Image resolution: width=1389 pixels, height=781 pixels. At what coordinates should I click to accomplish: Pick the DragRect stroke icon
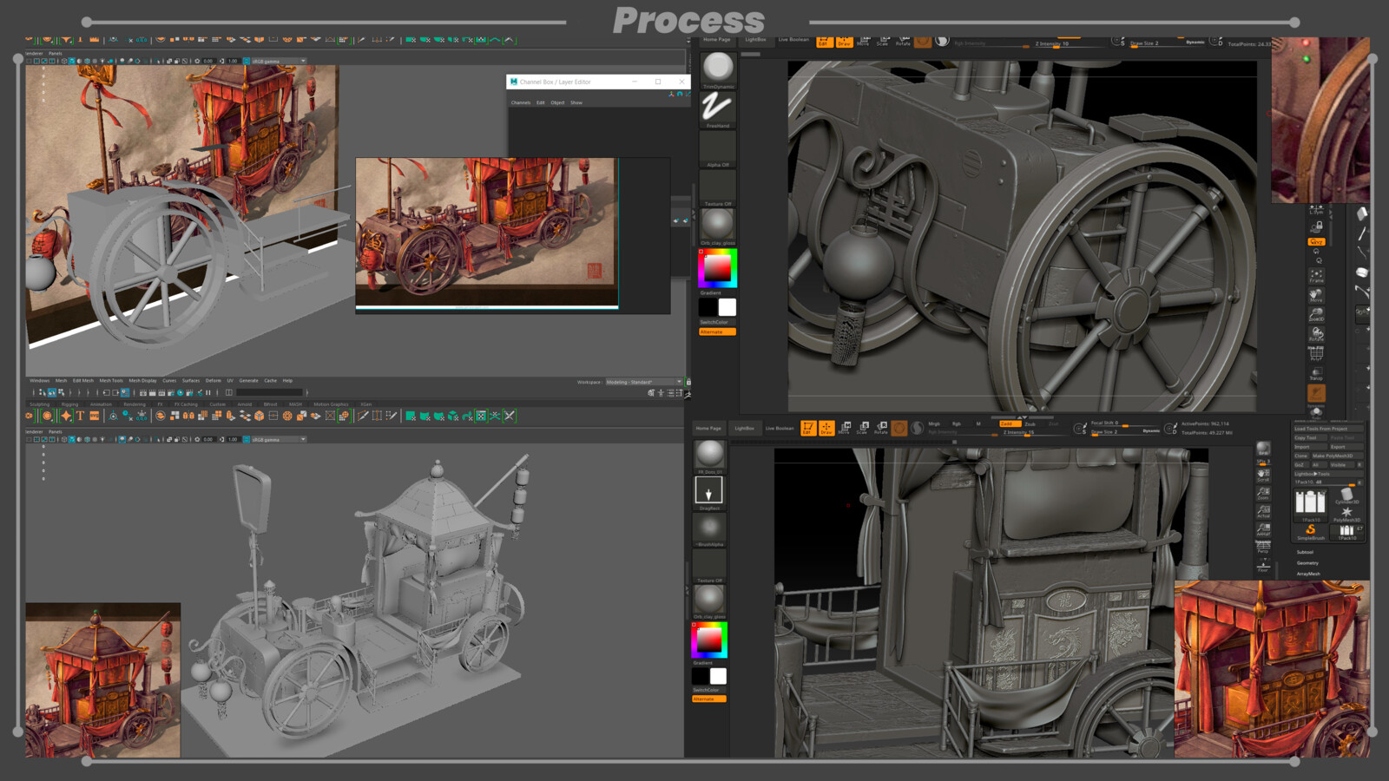709,491
